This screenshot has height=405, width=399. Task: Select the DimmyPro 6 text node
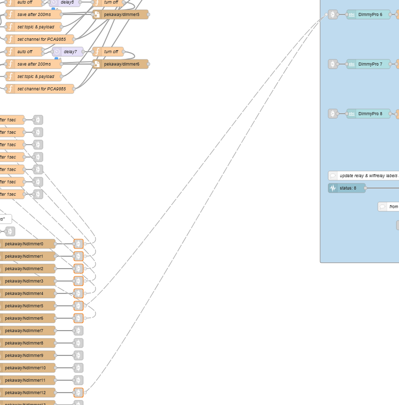(x=369, y=14)
